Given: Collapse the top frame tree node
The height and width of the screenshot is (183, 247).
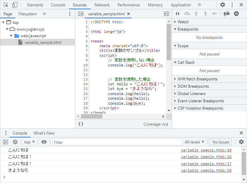Looking at the screenshot, I should [3, 23].
